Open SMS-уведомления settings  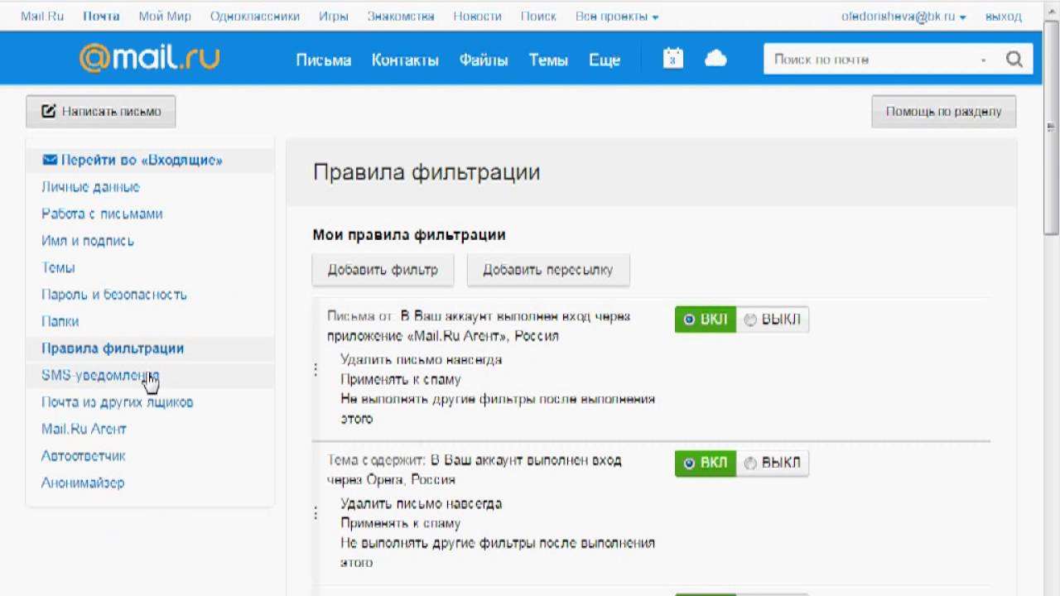coord(100,375)
